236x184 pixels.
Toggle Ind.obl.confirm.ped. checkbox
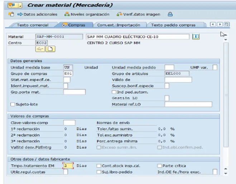point(159,147)
